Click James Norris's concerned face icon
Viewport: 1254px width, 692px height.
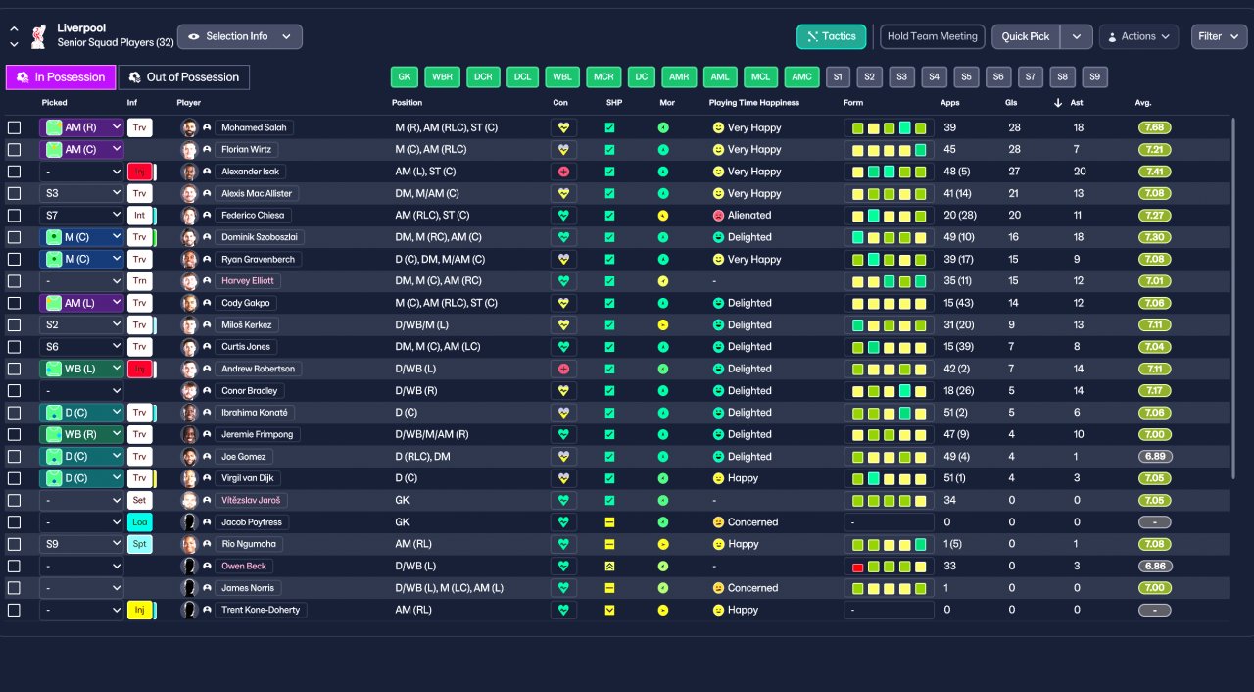point(718,588)
